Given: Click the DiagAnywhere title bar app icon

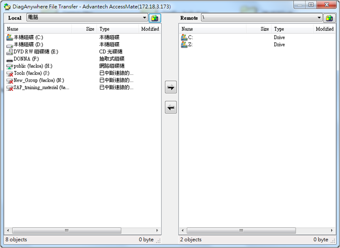Looking at the screenshot, I should click(7, 7).
